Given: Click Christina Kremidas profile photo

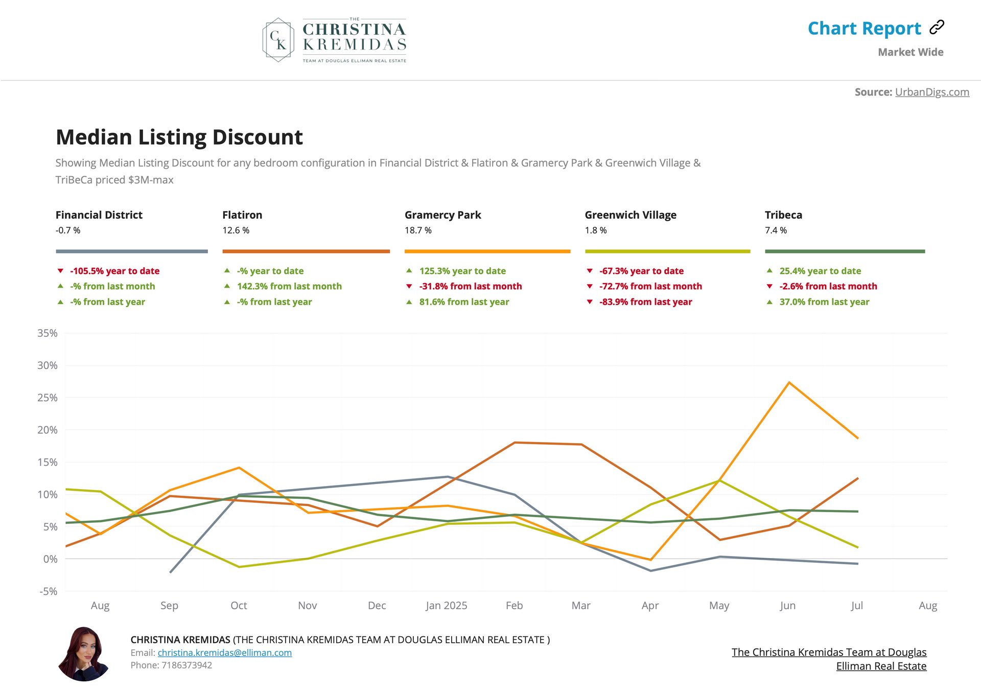Looking at the screenshot, I should [83, 654].
